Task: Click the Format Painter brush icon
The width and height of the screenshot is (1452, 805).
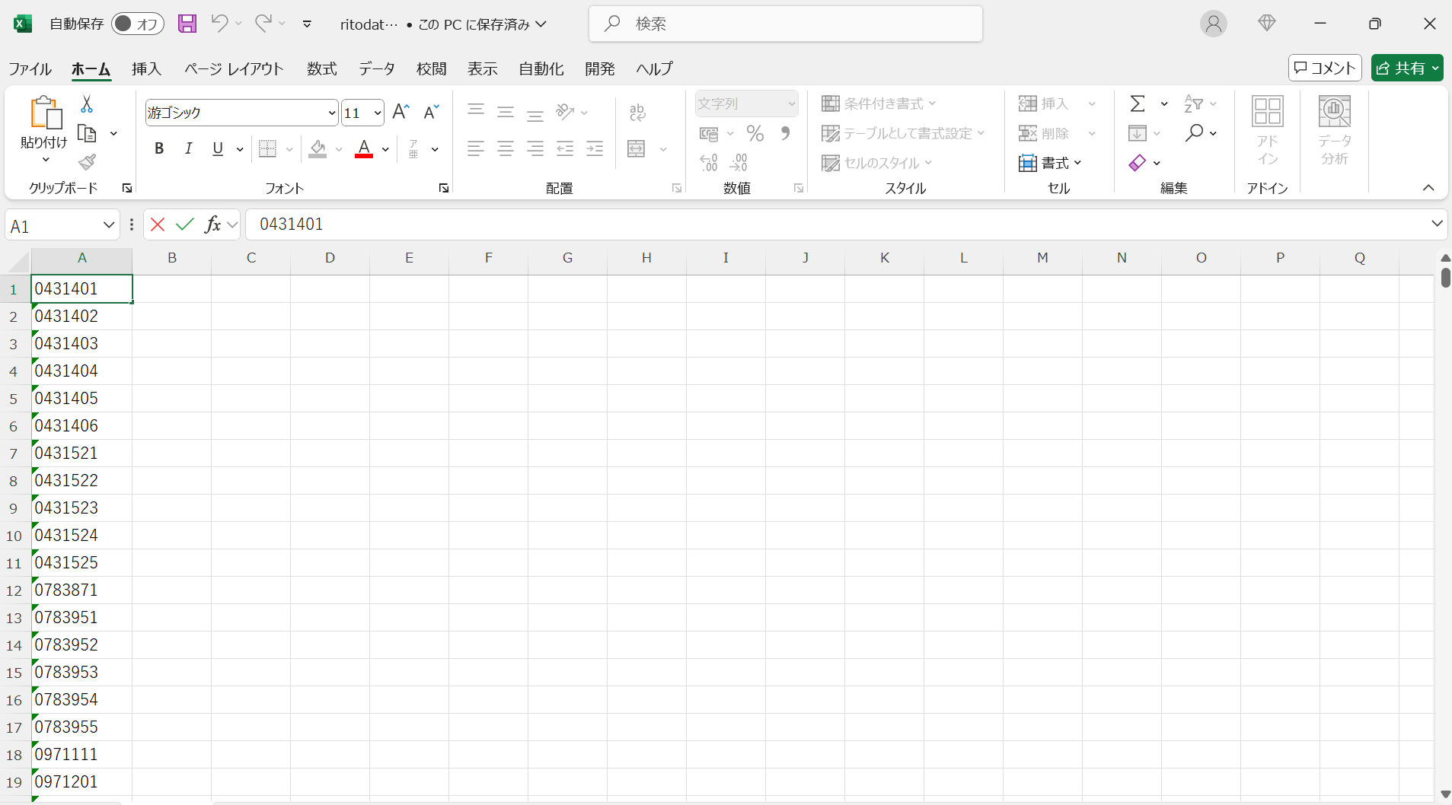Action: click(87, 162)
